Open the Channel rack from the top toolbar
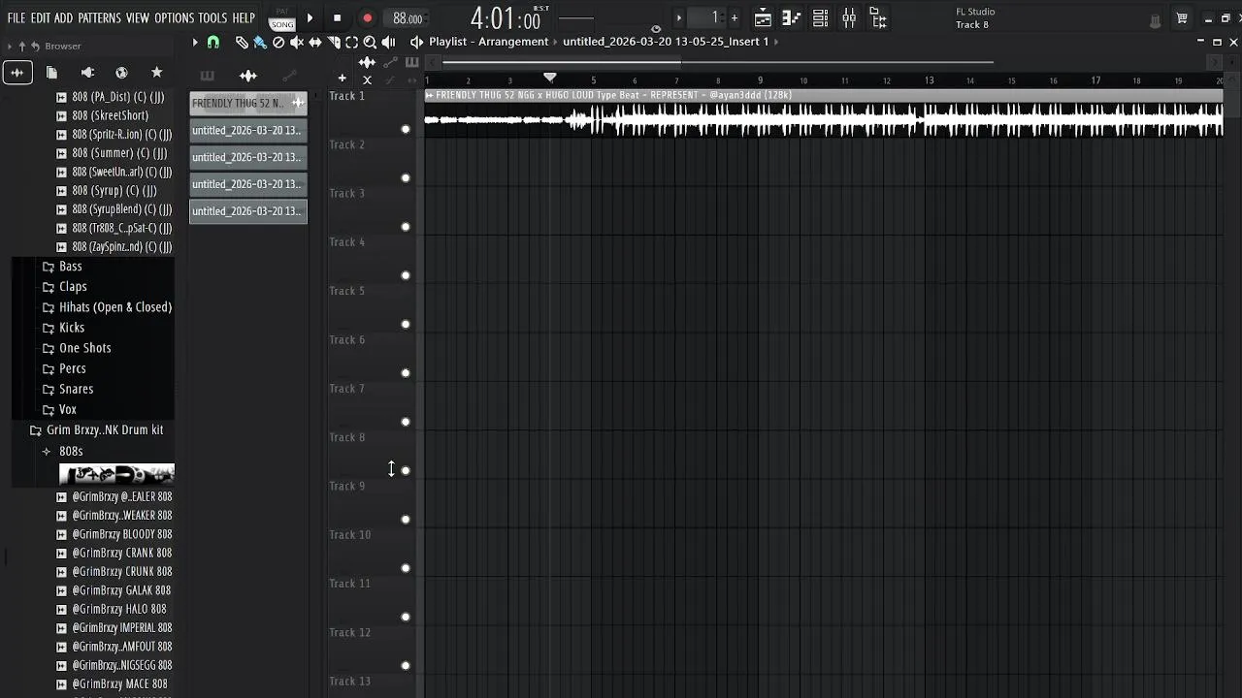The height and width of the screenshot is (698, 1242). tap(820, 17)
